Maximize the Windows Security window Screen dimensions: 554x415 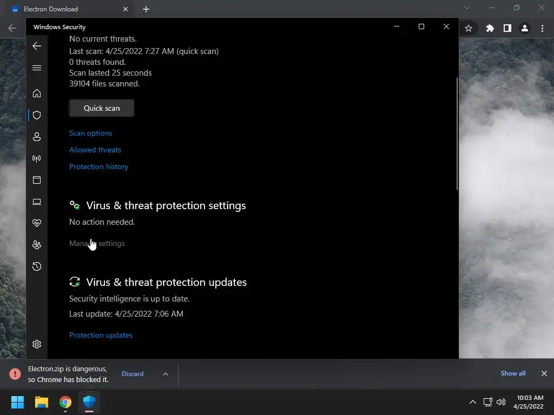coord(421,26)
